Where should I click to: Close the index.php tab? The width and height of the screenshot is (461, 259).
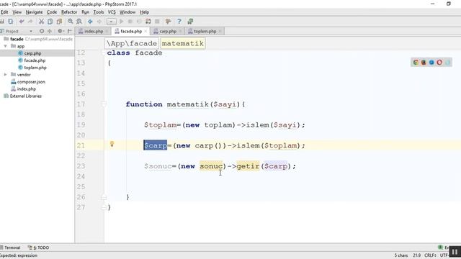tap(107, 31)
